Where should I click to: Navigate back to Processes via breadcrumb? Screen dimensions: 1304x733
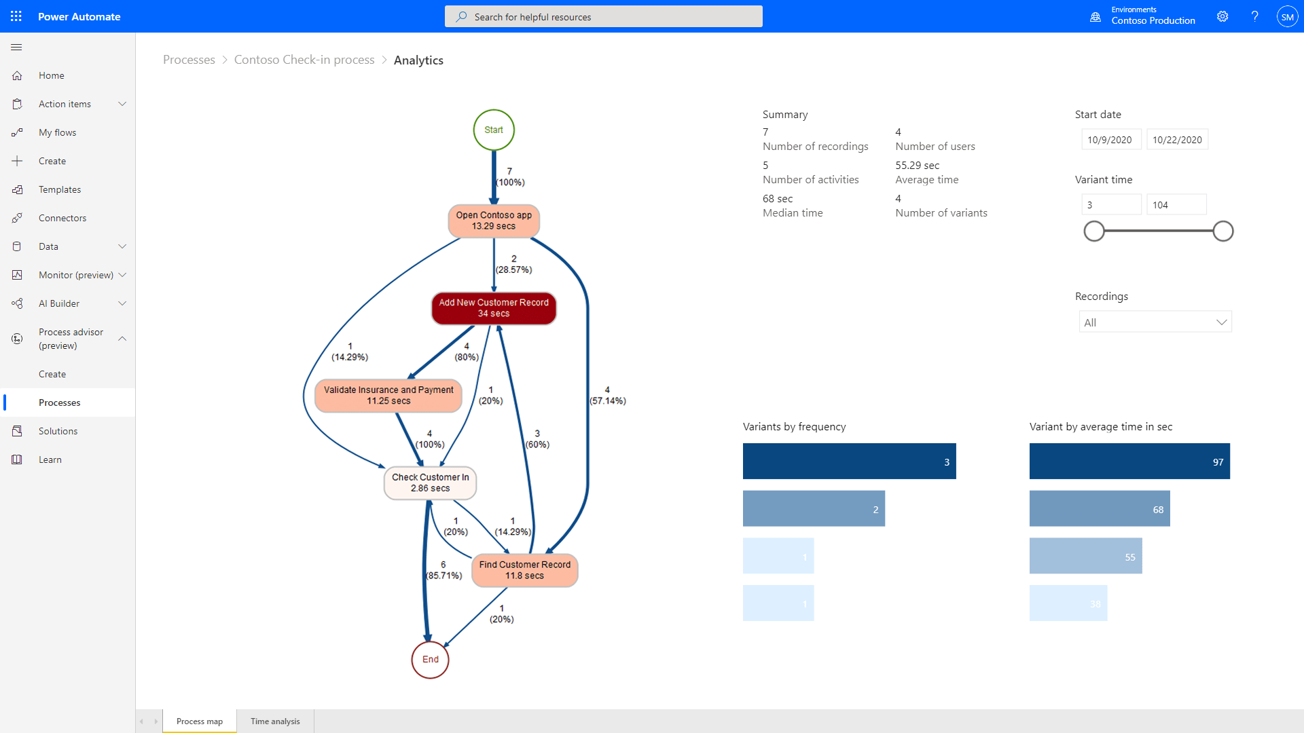tap(189, 60)
